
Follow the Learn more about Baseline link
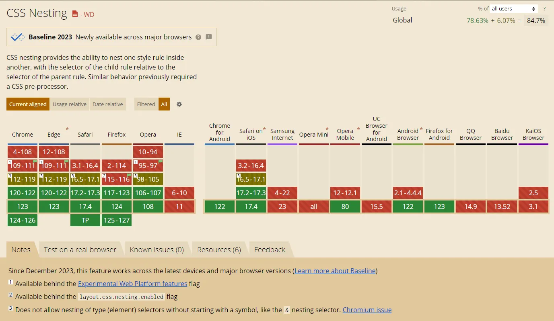335,271
